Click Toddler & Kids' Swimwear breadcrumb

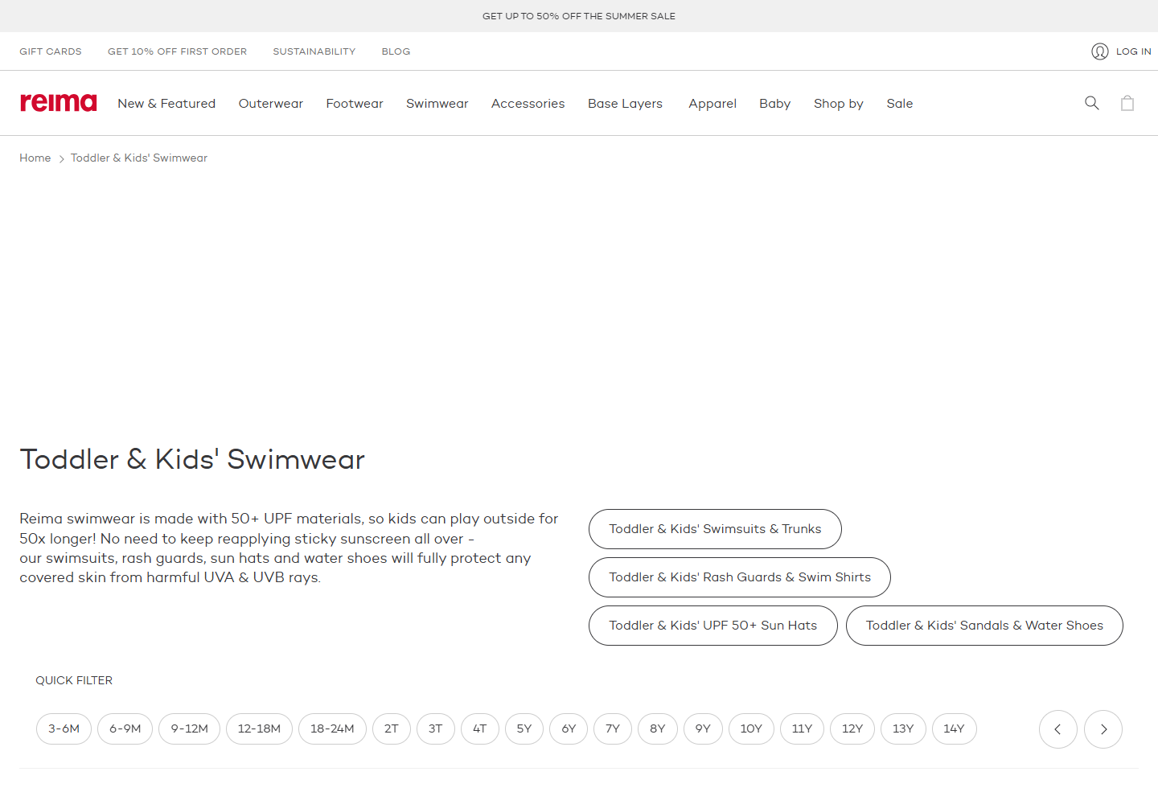(x=139, y=158)
